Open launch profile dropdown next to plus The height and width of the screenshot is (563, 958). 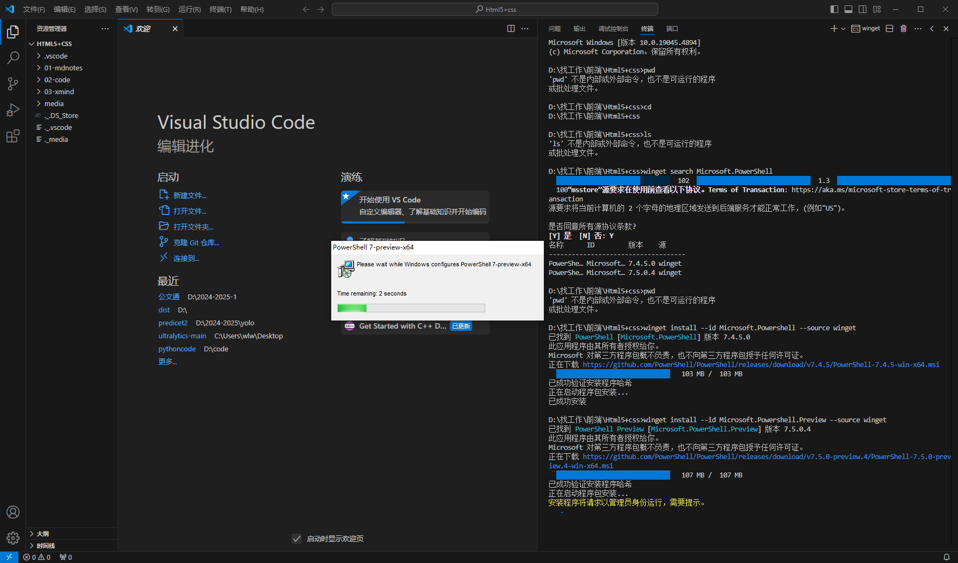point(843,29)
